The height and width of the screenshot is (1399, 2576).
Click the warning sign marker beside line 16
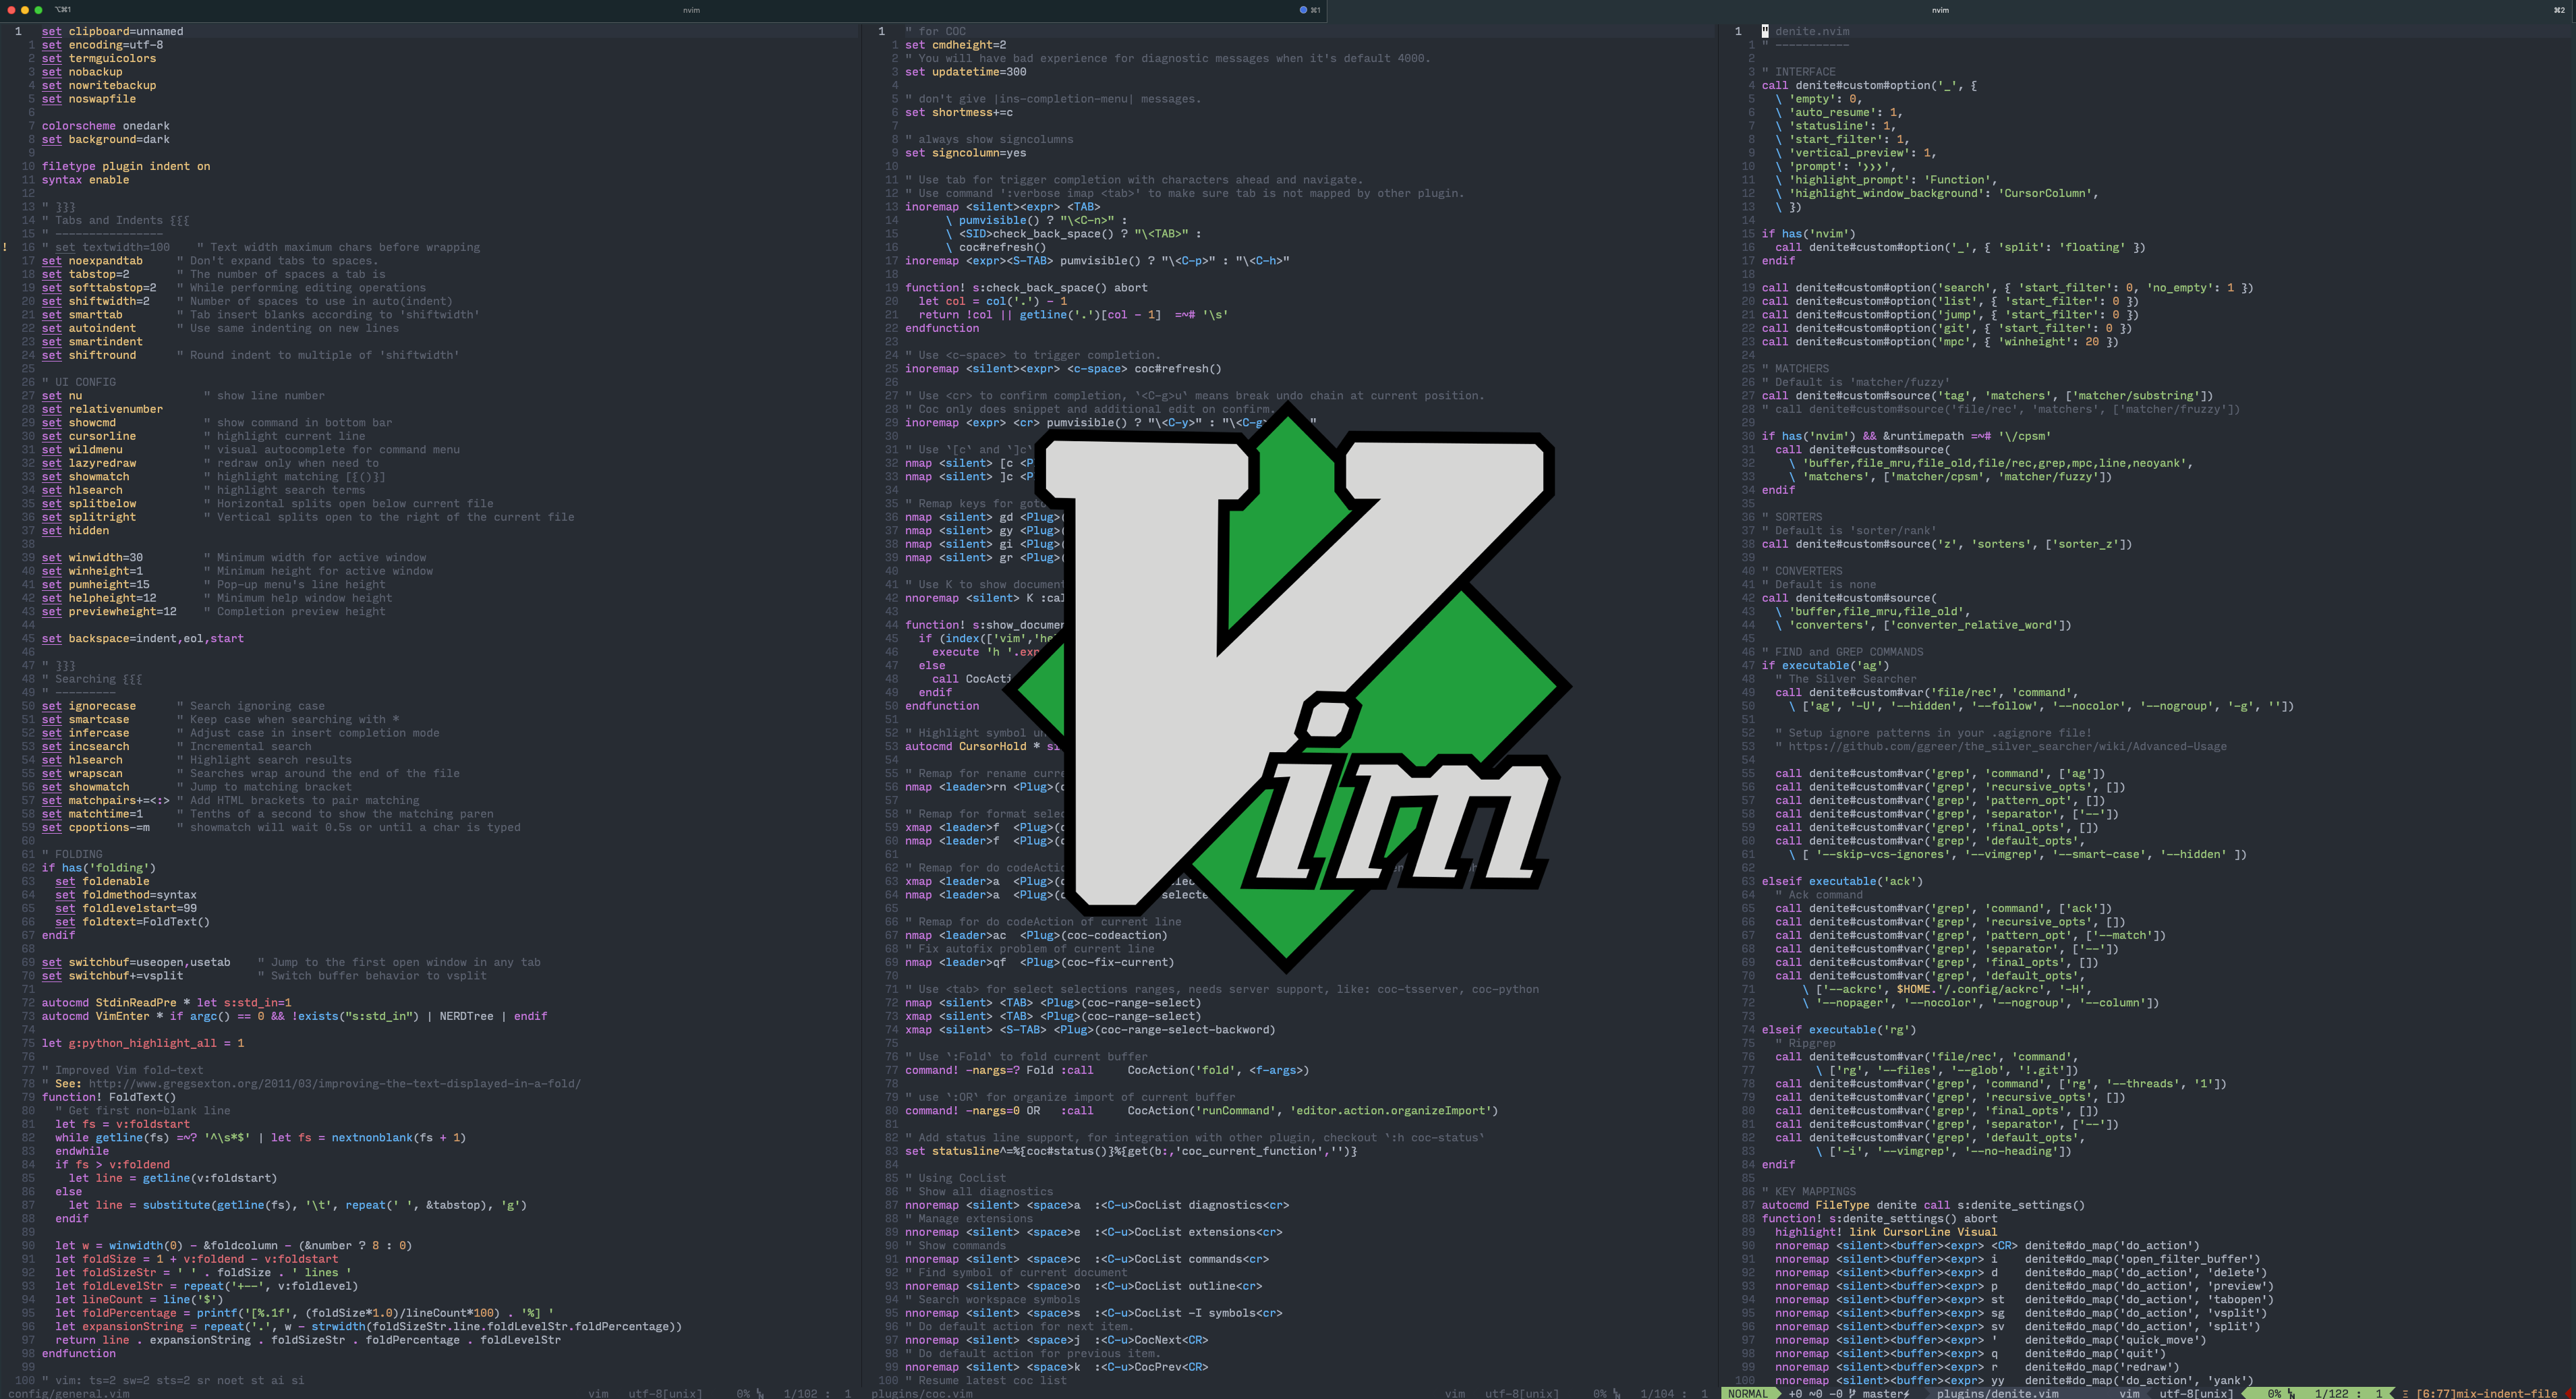pos(6,247)
